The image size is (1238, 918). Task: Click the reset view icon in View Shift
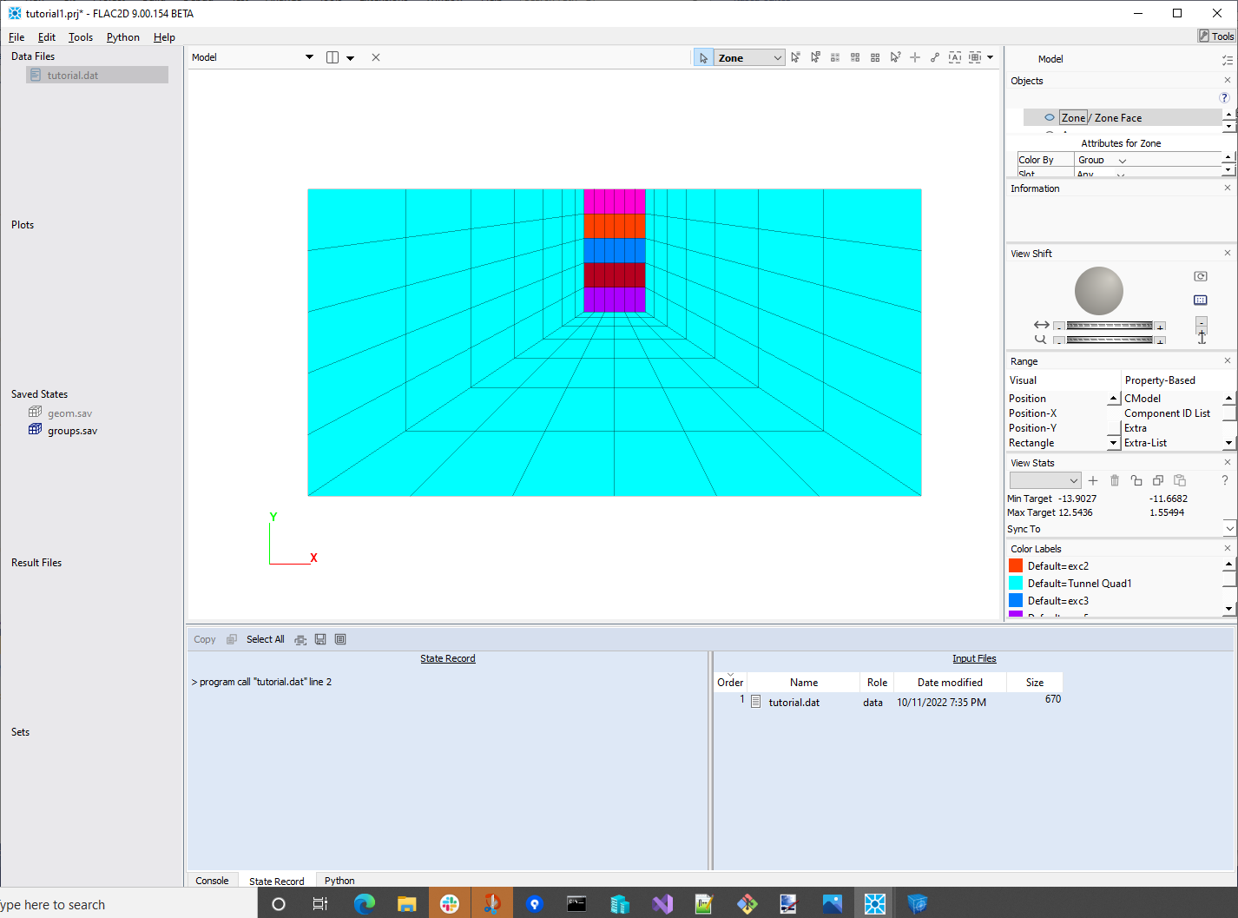coord(1201,276)
